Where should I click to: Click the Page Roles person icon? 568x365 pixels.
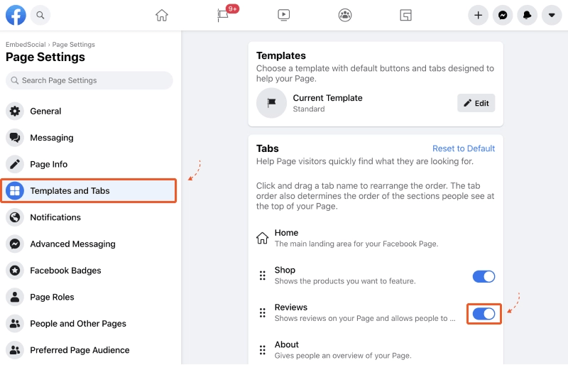coord(15,297)
